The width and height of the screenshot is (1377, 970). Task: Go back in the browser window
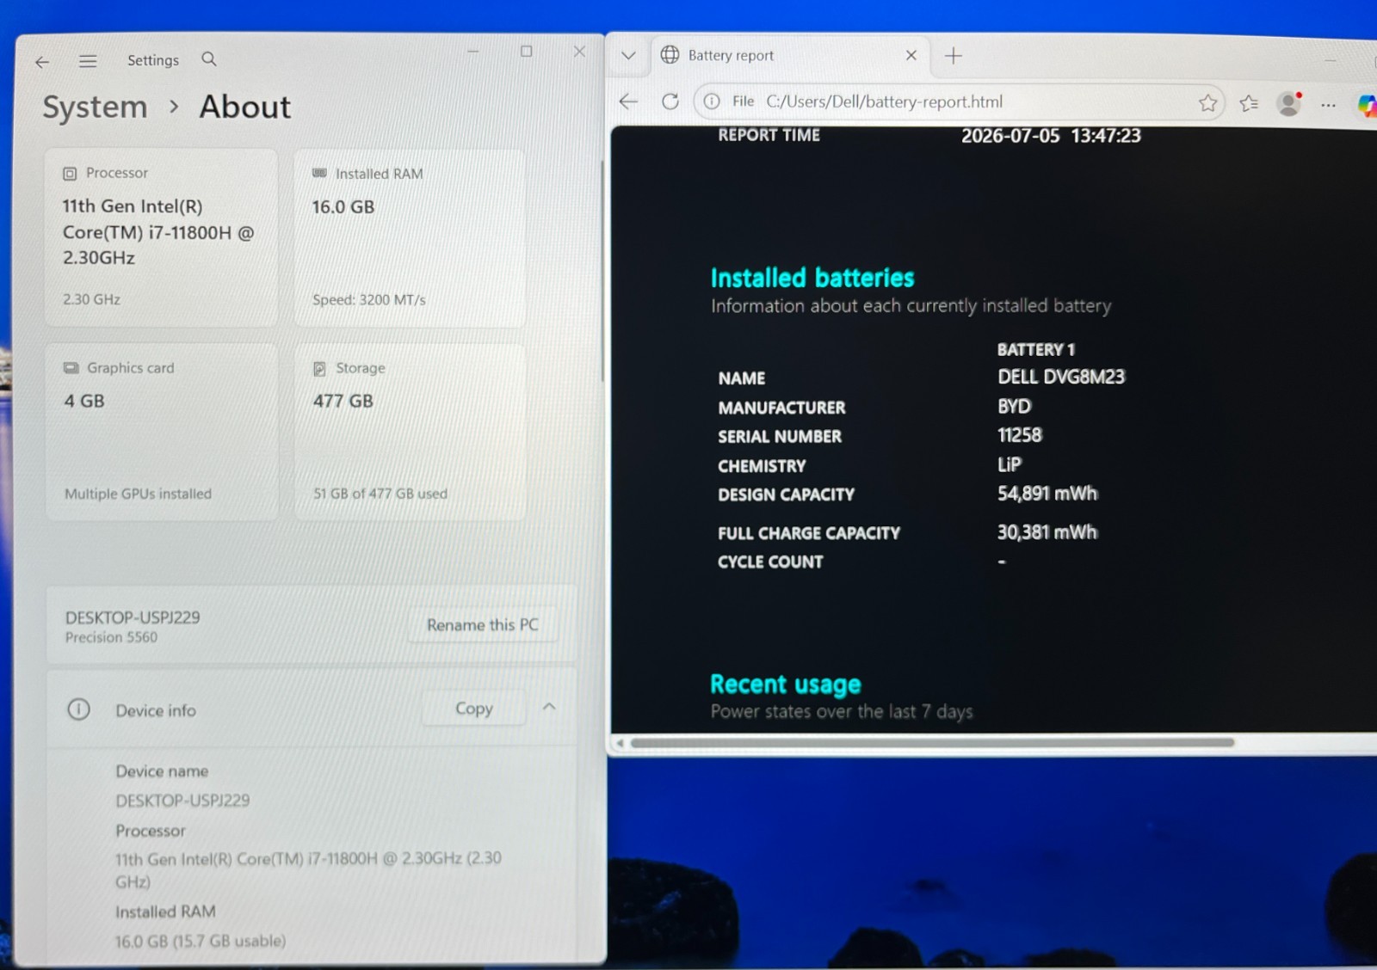click(628, 101)
